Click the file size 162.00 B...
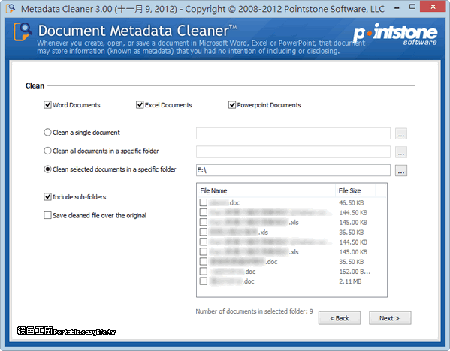The image size is (450, 351). click(355, 271)
